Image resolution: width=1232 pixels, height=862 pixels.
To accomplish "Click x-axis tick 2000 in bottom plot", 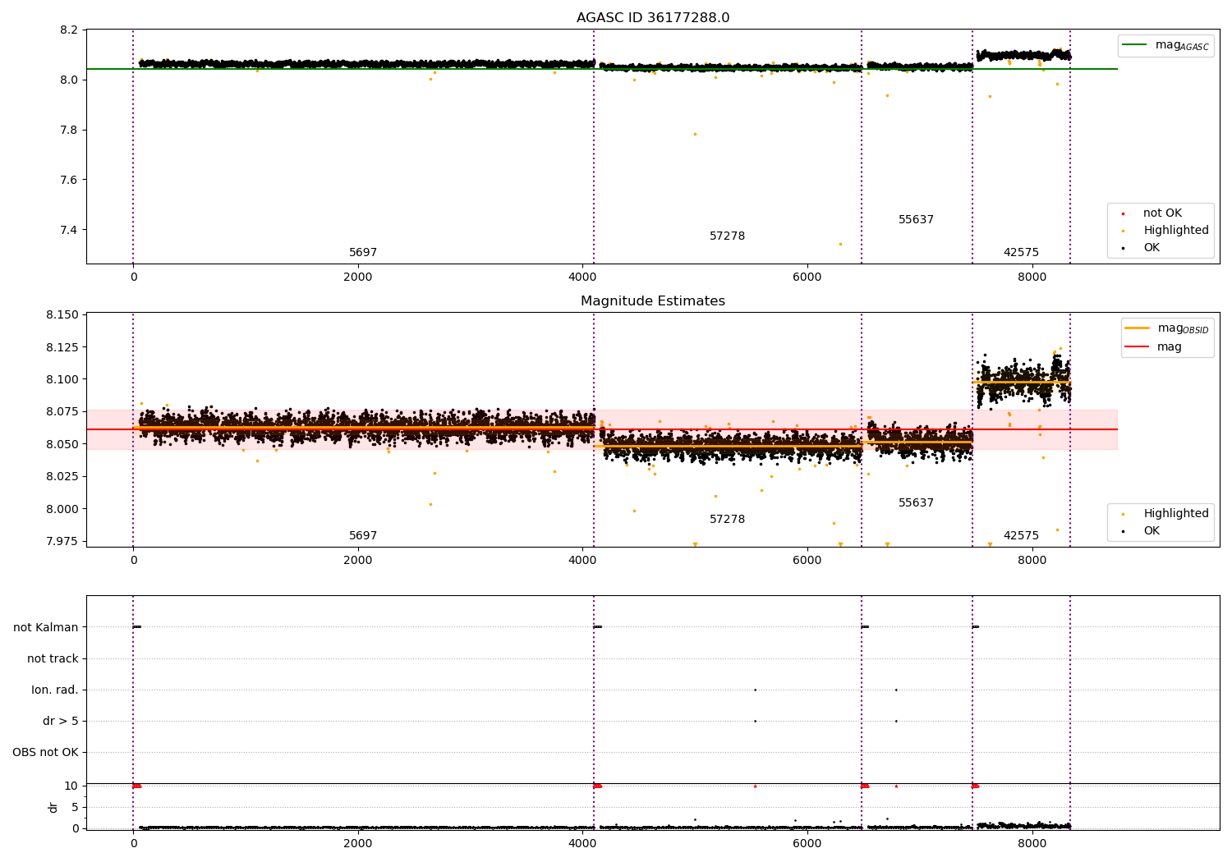I will pos(358,844).
